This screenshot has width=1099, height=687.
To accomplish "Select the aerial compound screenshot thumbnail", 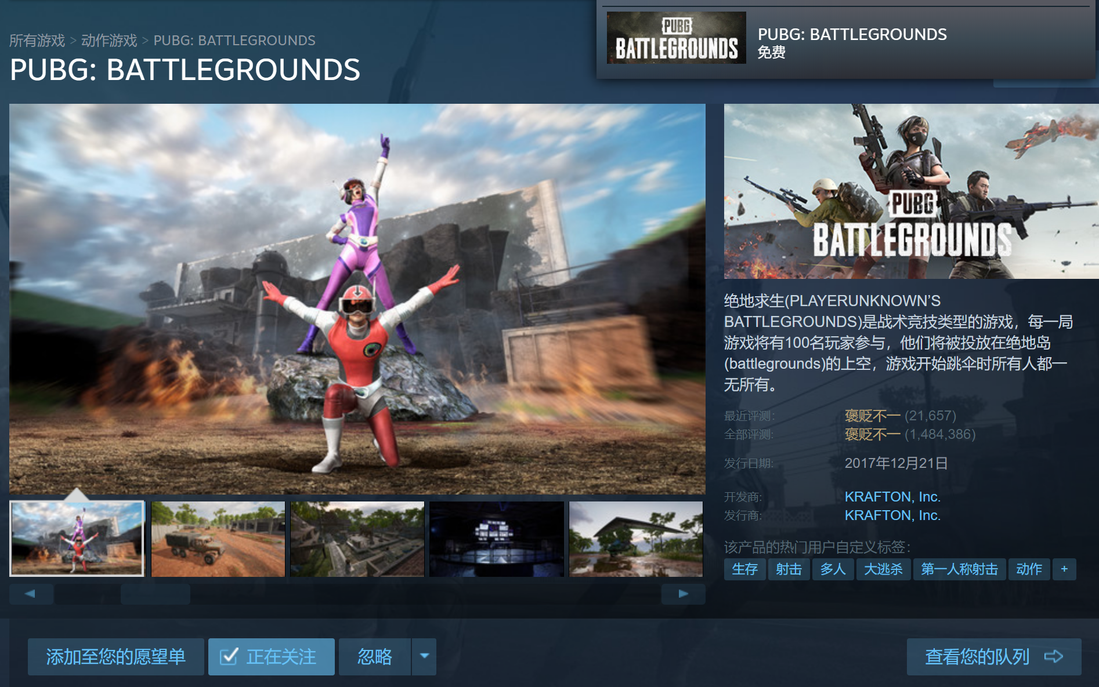I will [357, 539].
